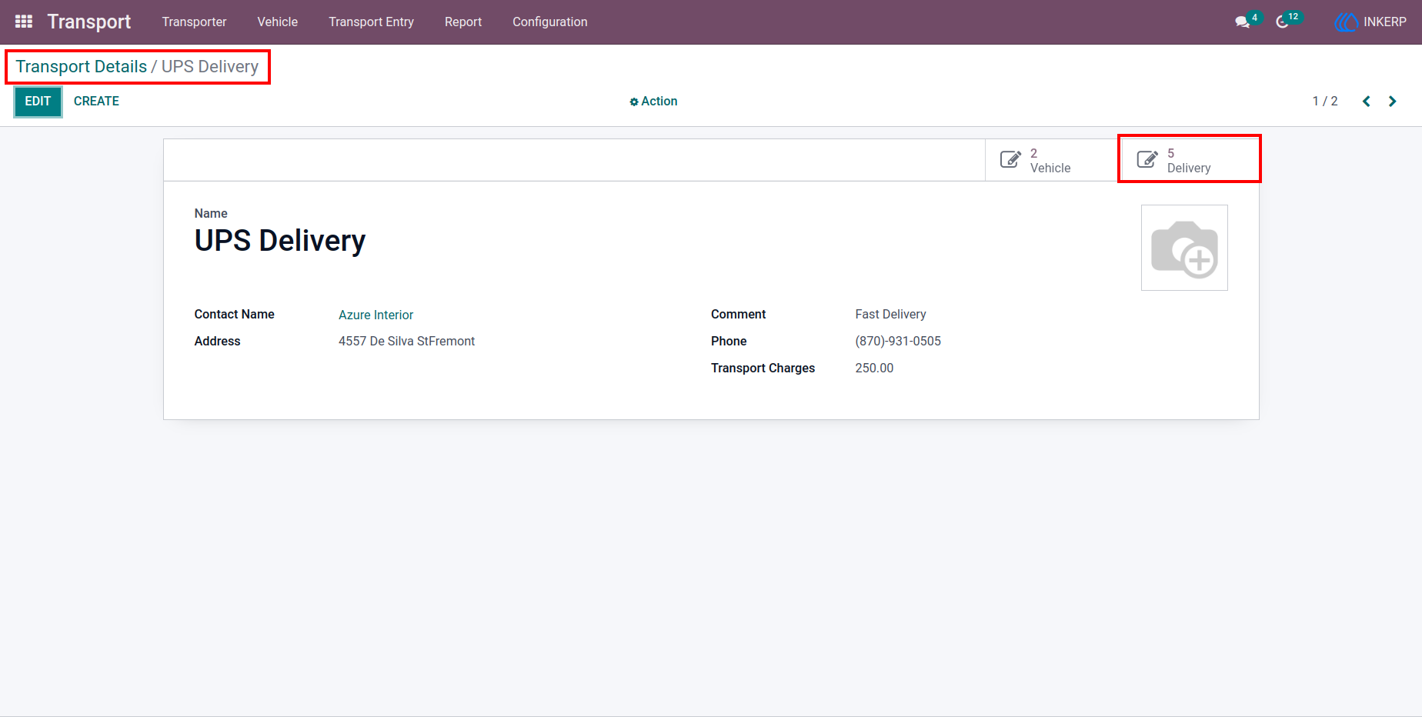Go to previous record arrow
1422x717 pixels.
coord(1367,102)
